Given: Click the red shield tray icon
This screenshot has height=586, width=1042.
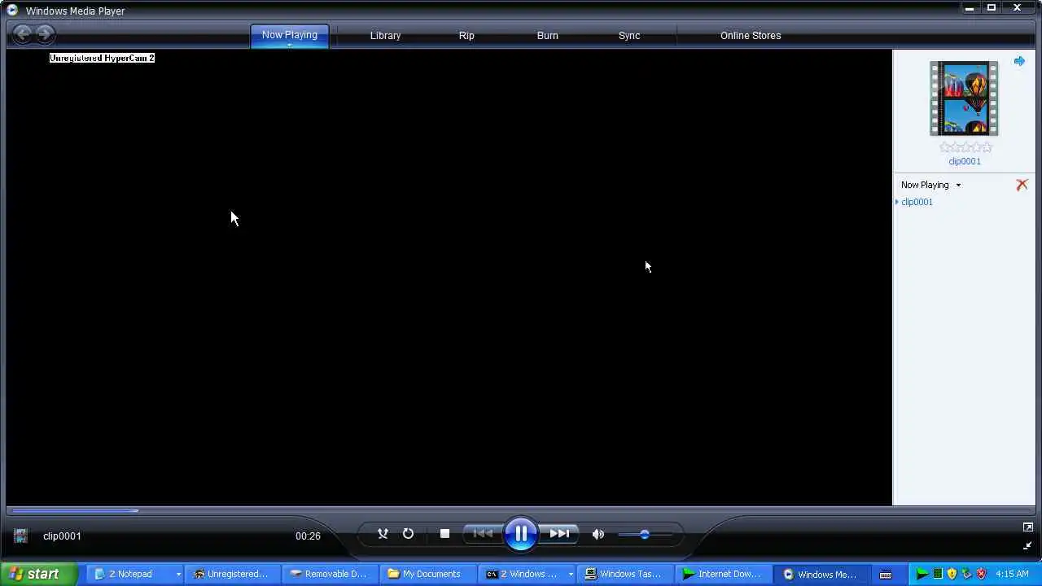Looking at the screenshot, I should [981, 574].
